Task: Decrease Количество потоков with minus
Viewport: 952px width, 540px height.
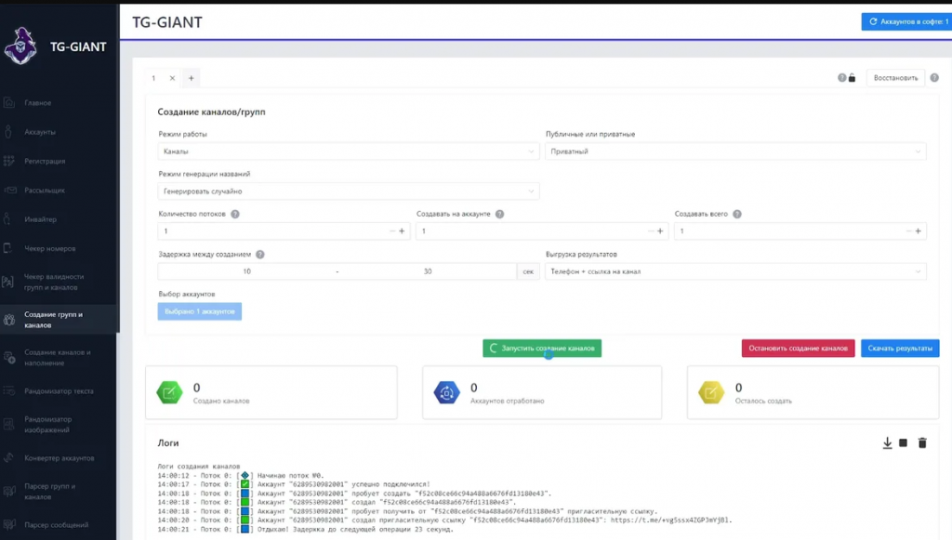Action: coord(391,231)
